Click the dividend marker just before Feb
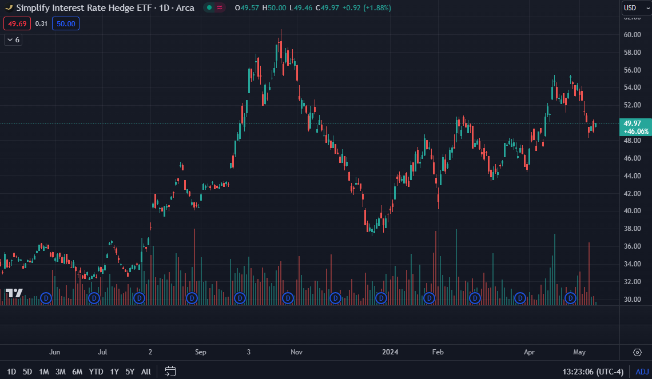652x379 pixels. point(429,298)
